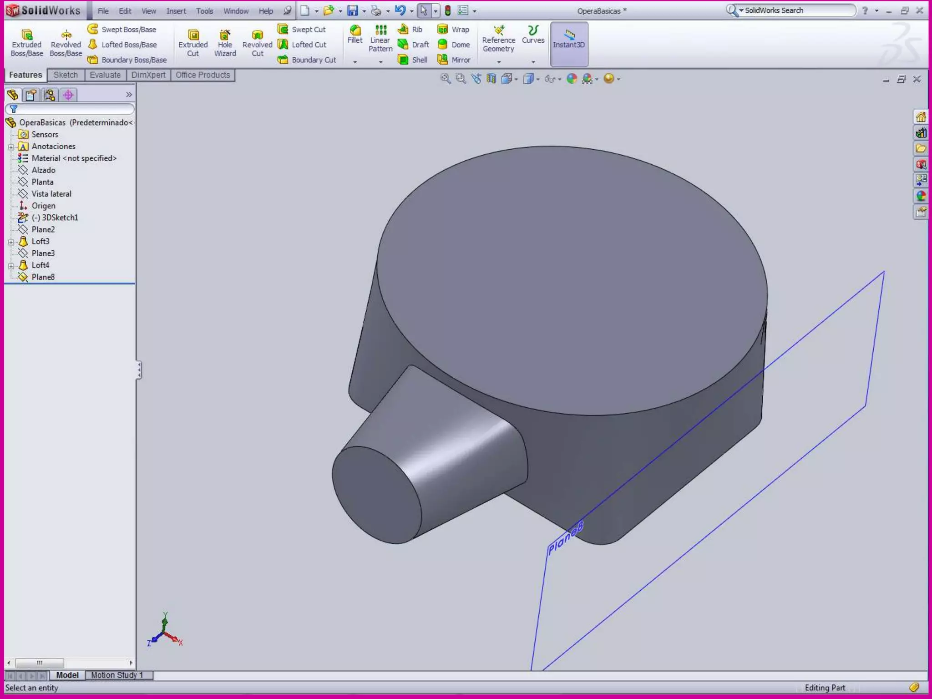
Task: Open the PropertyManager tab icon
Action: click(31, 95)
